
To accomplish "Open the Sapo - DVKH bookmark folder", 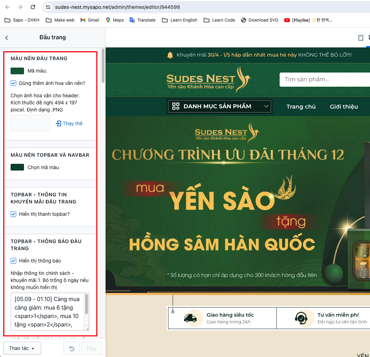I will [x=22, y=20].
